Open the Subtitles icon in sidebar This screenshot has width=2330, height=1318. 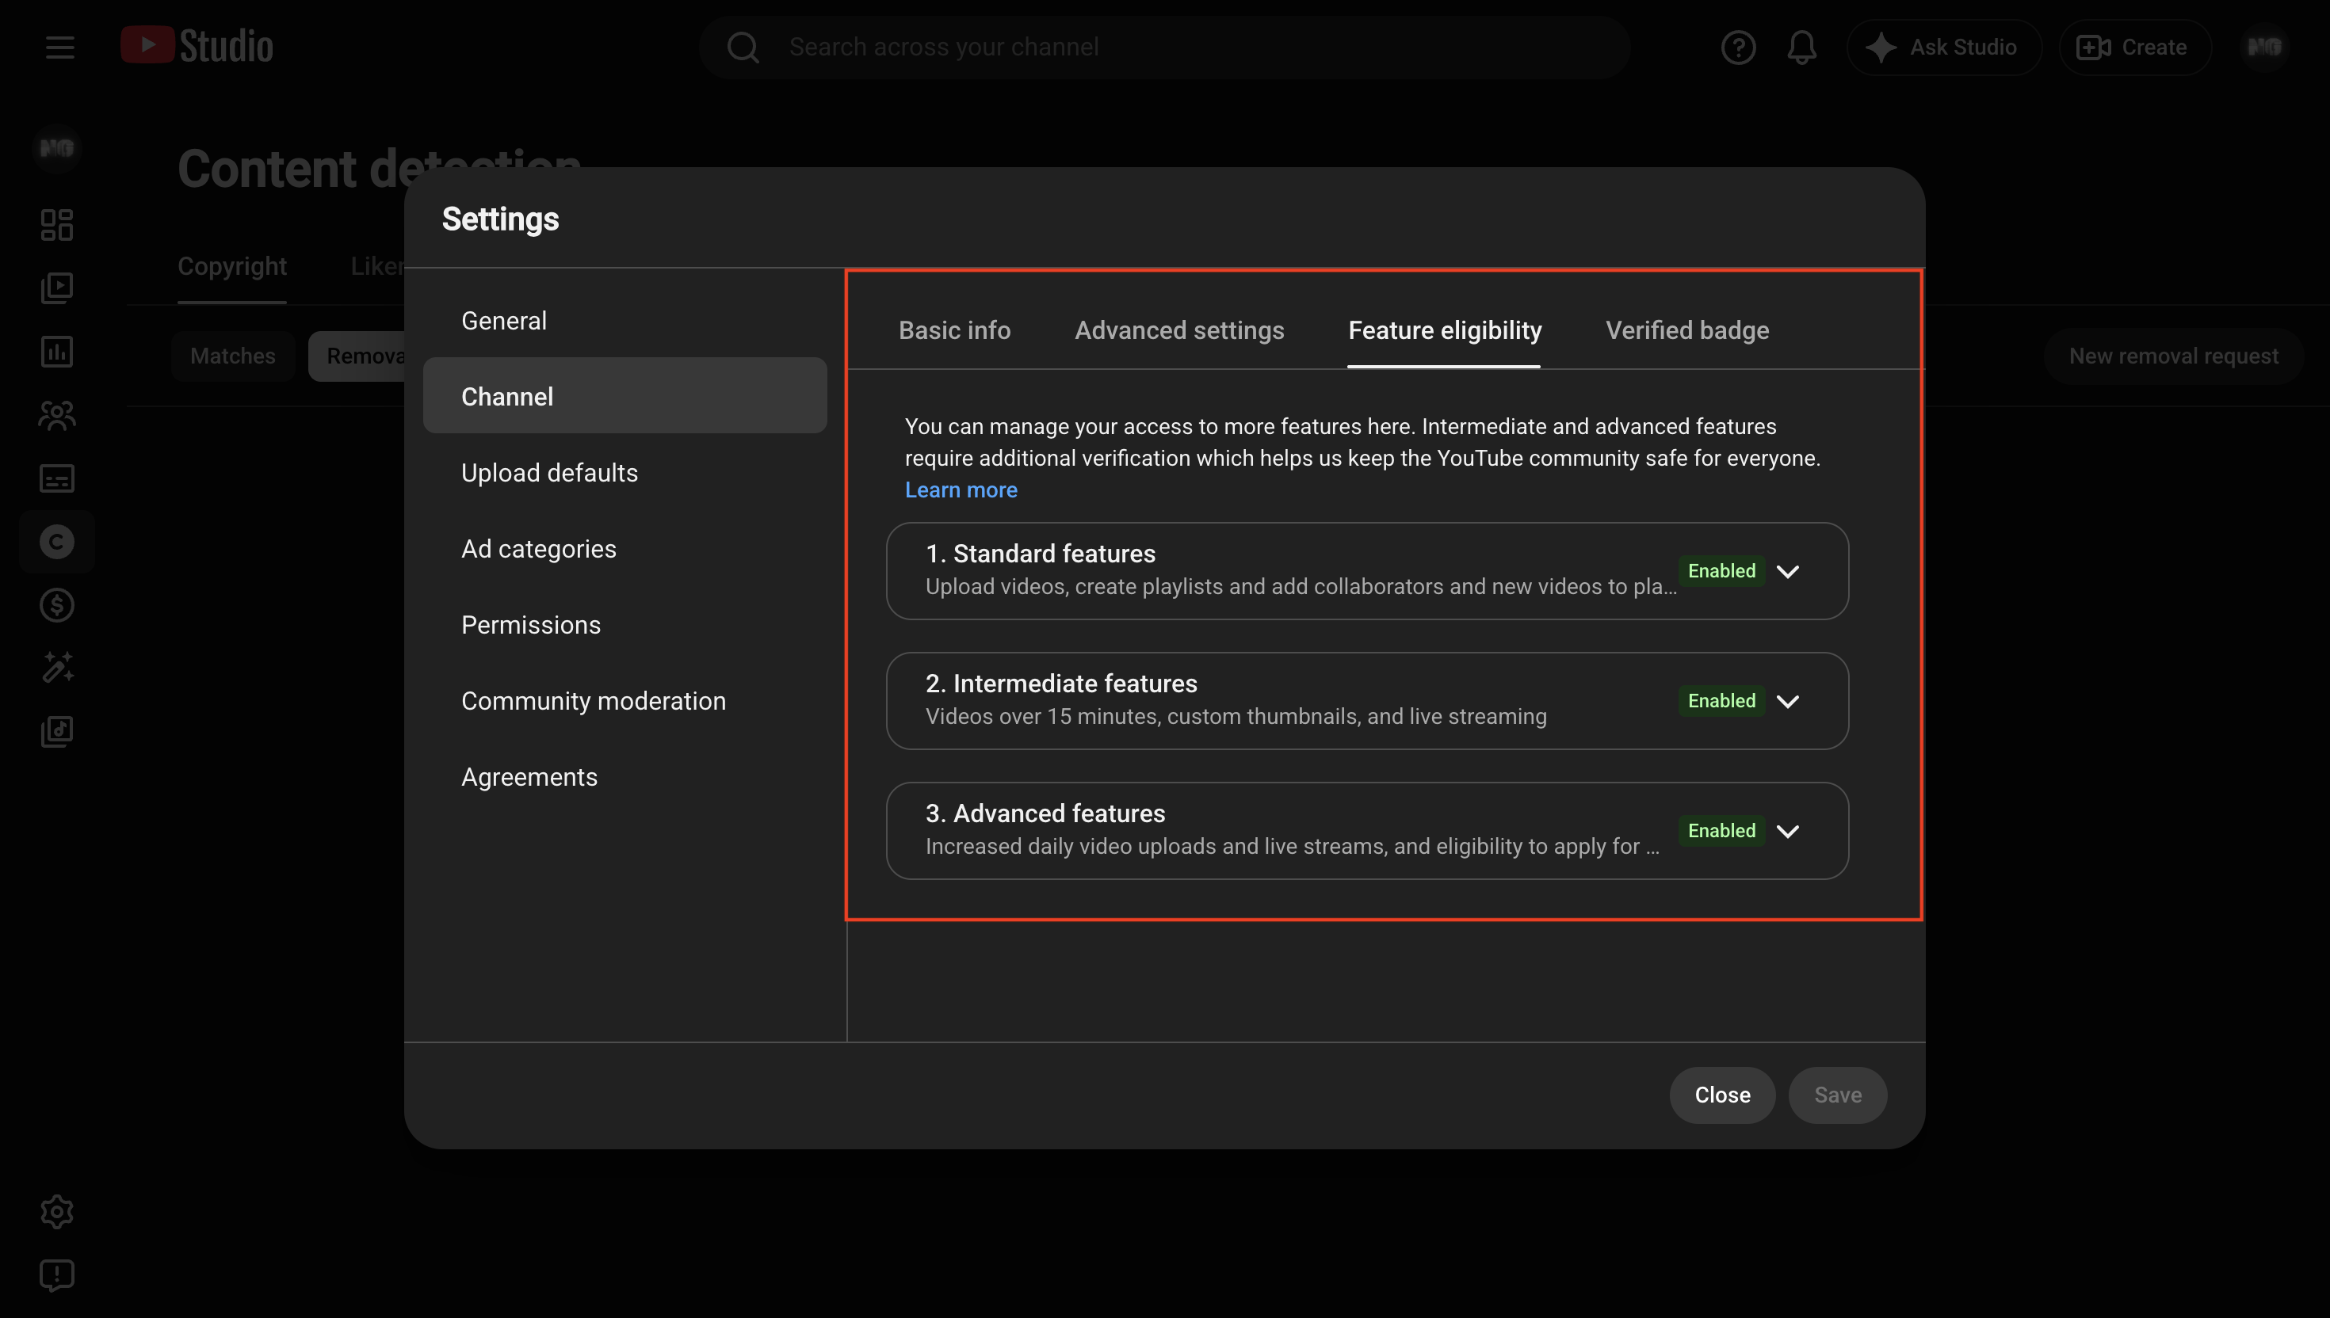pos(56,478)
